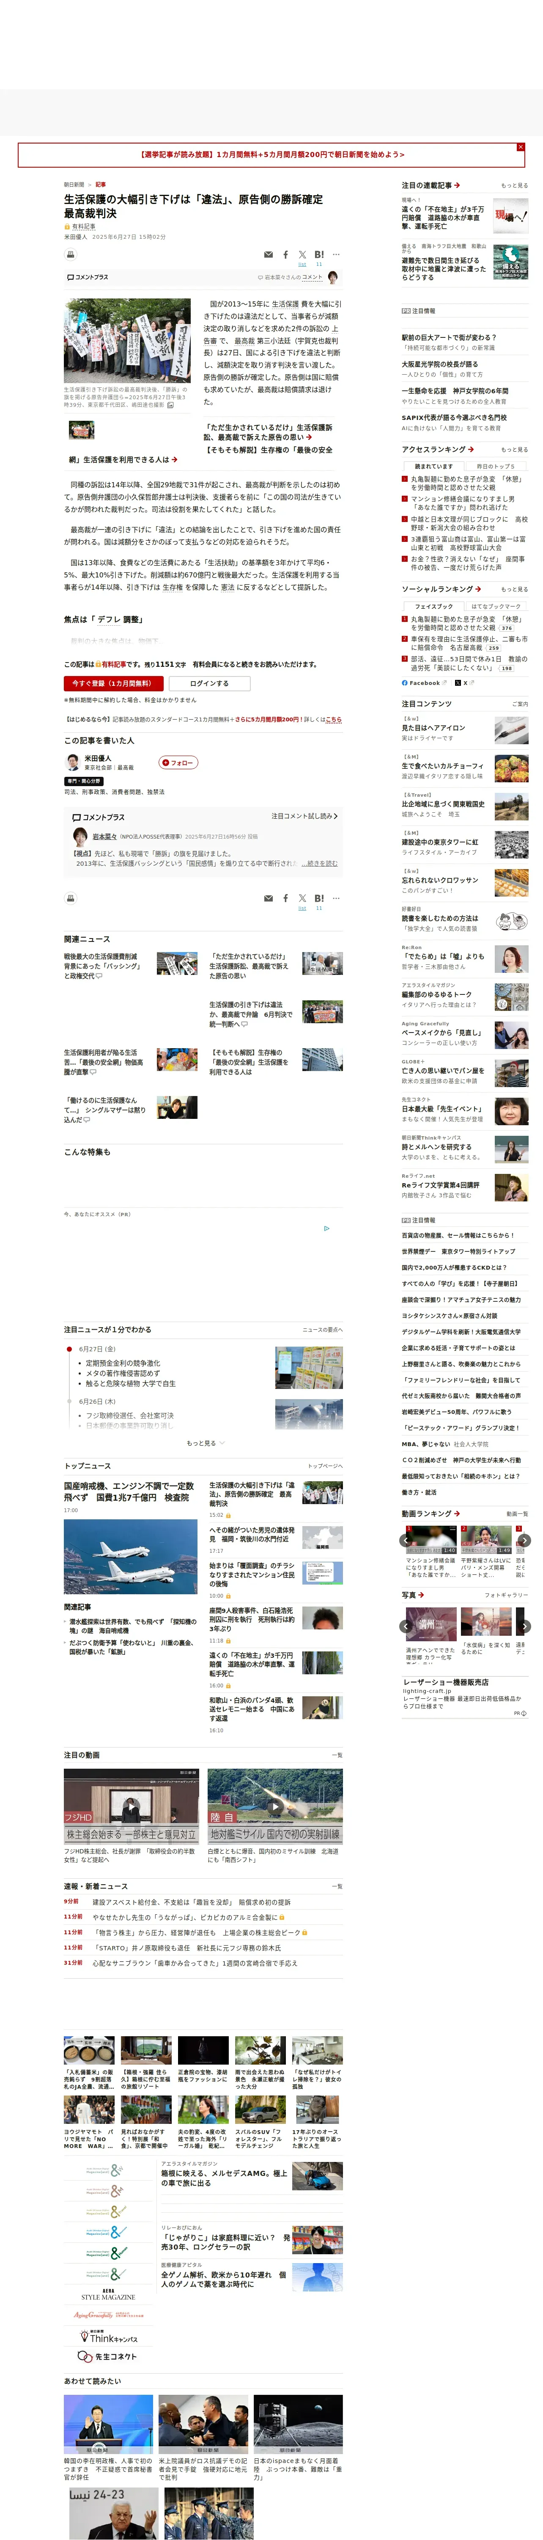543x2540 pixels.
Task: Open 注目の連載記事 arrow heading link
Action: click(x=431, y=185)
